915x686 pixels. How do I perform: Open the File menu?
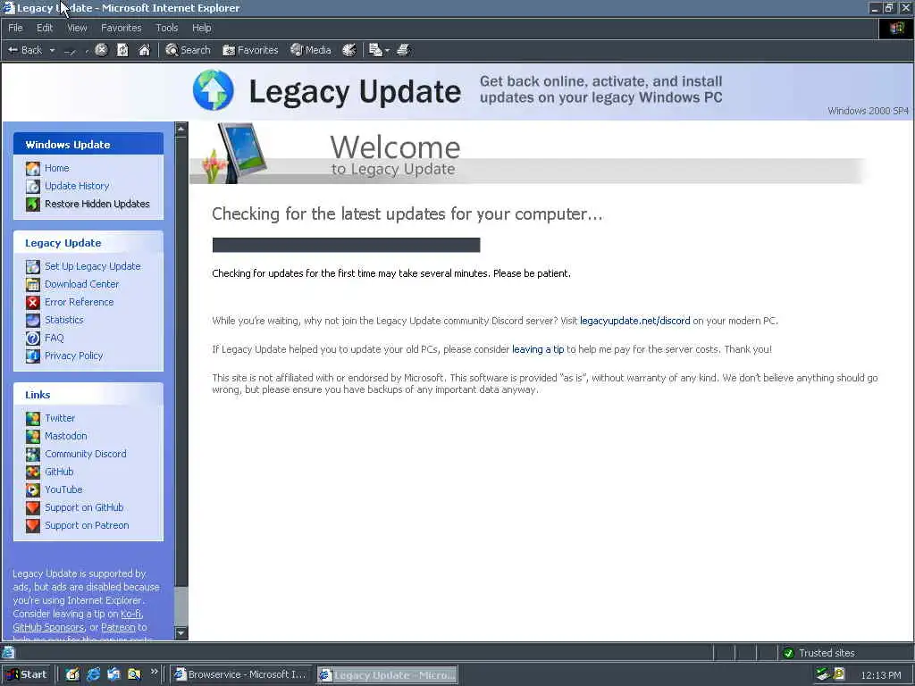point(15,28)
